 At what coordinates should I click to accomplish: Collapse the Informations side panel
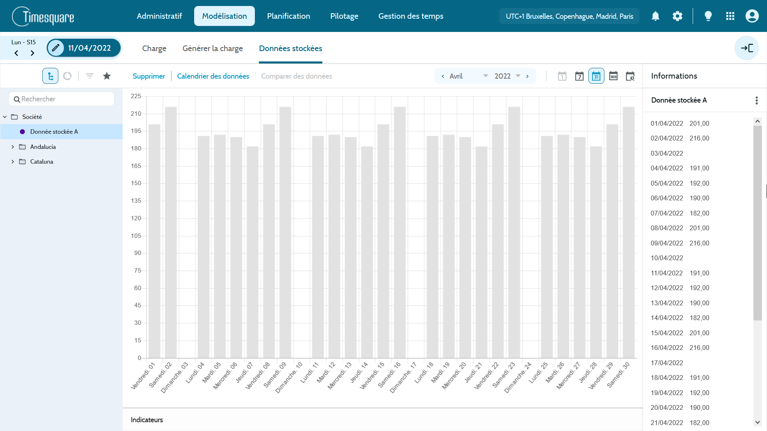[x=746, y=48]
